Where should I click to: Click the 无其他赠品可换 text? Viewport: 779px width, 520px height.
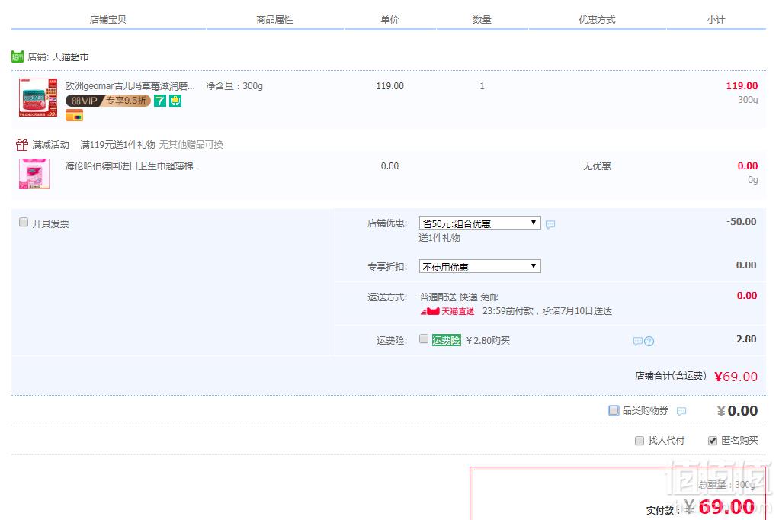pyautogui.click(x=191, y=145)
